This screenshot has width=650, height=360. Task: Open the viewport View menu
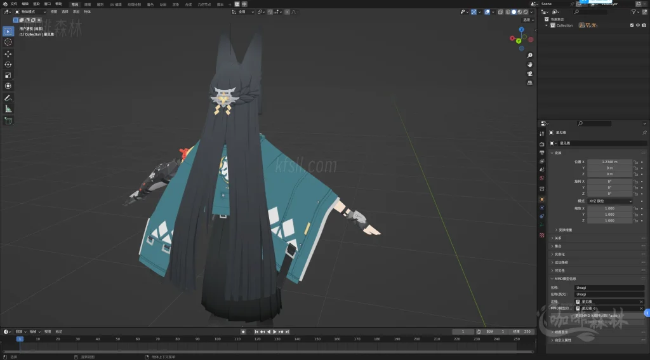pyautogui.click(x=54, y=12)
